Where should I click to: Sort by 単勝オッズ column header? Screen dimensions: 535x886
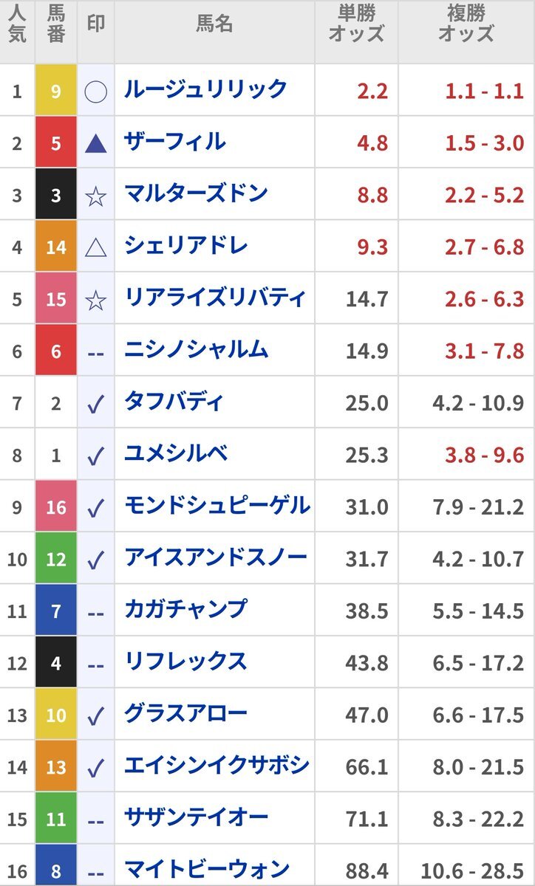(357, 23)
